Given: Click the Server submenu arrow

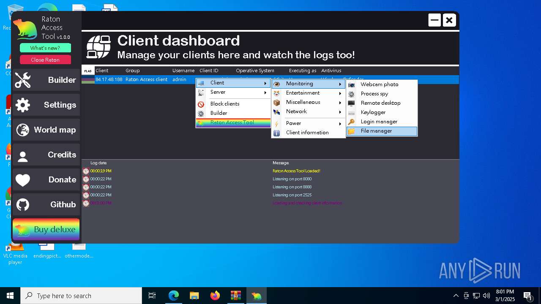Looking at the screenshot, I should pyautogui.click(x=265, y=92).
